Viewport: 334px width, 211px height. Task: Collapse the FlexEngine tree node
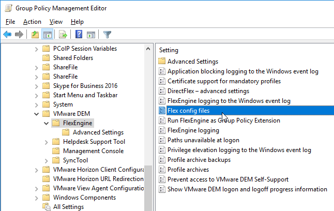coord(46,123)
